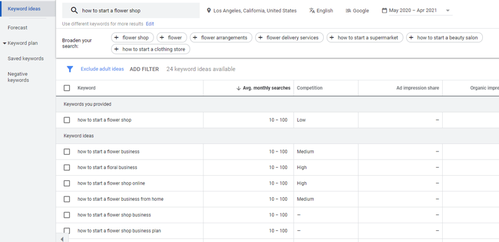Click 'Keywords you provided' section header
This screenshot has height=242, width=499.
point(87,104)
